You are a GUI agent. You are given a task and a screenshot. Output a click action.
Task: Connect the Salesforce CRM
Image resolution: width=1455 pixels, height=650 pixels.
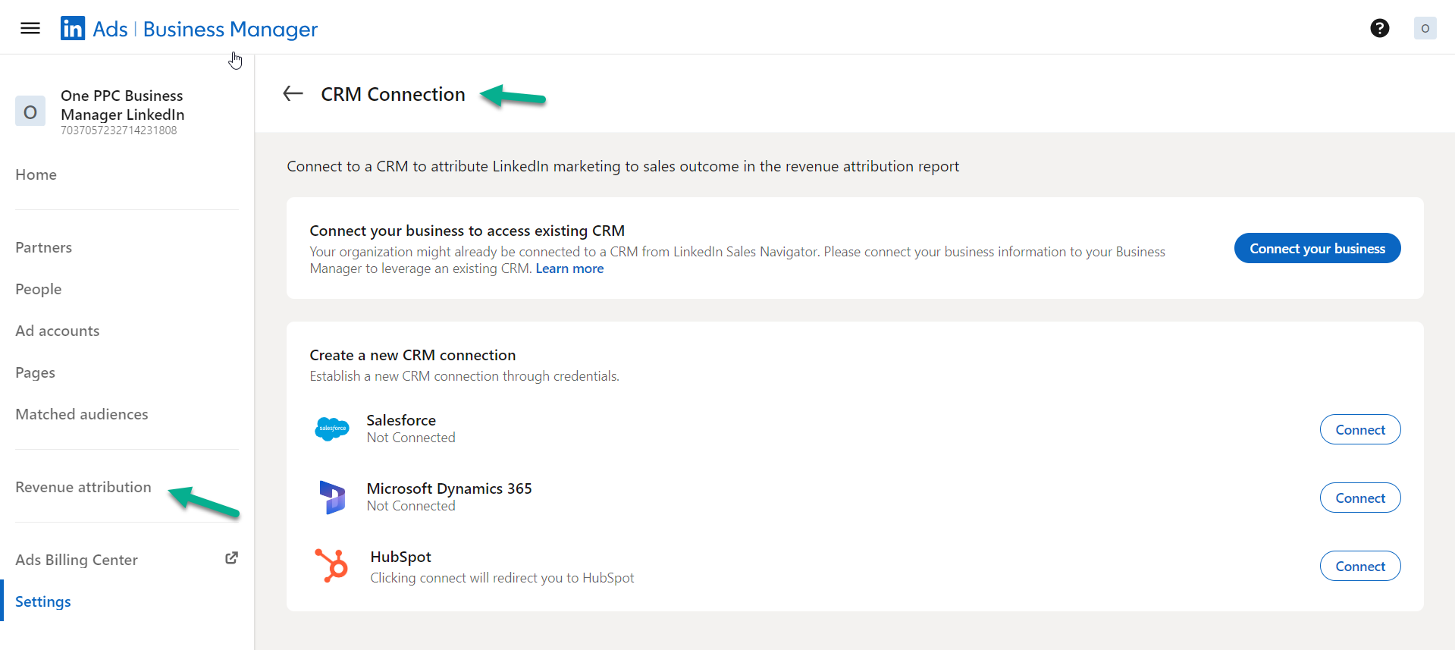1359,429
